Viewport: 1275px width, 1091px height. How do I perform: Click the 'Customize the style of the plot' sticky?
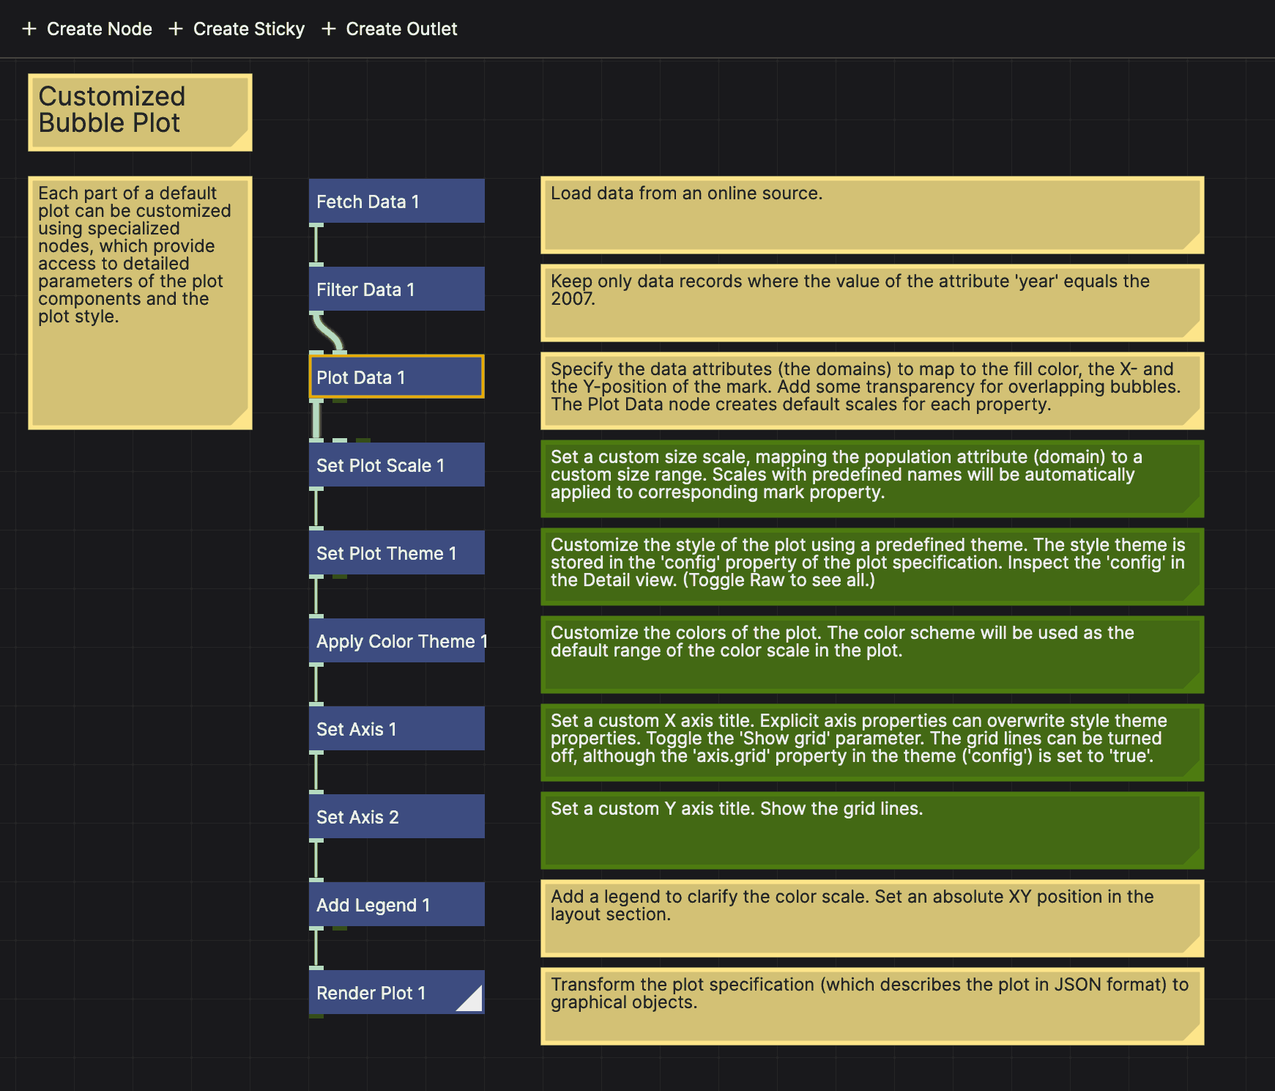872,566
